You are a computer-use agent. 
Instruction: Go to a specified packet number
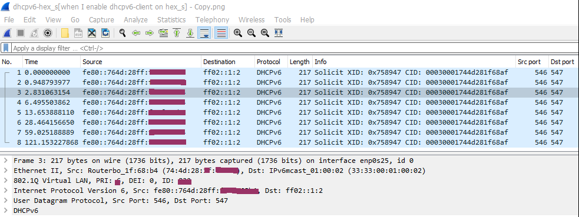tap(163, 33)
